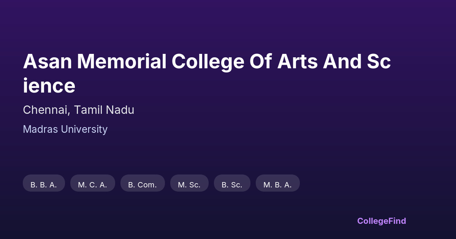Click the Chennai, Tamil Nadu location line
This screenshot has height=239, width=456.
click(x=78, y=110)
